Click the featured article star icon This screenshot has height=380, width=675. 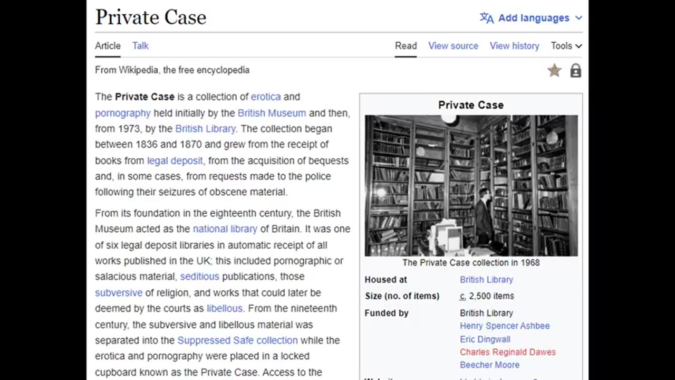(x=554, y=70)
